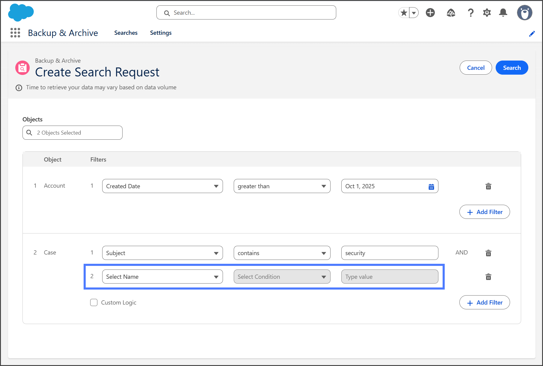Viewport: 543px width, 366px height.
Task: Enable the Custom Logic checkbox
Action: pos(94,302)
